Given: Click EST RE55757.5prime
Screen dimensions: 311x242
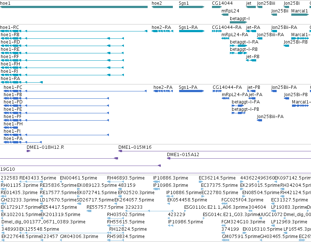Looking at the screenshot, I should 105,207.
